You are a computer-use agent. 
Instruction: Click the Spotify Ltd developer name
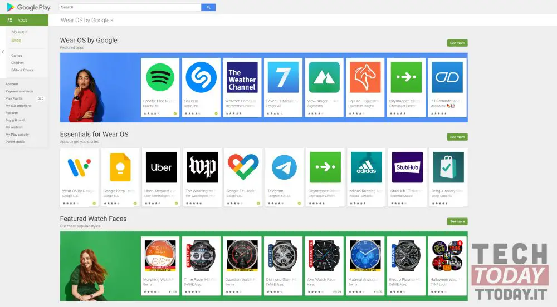click(x=150, y=106)
